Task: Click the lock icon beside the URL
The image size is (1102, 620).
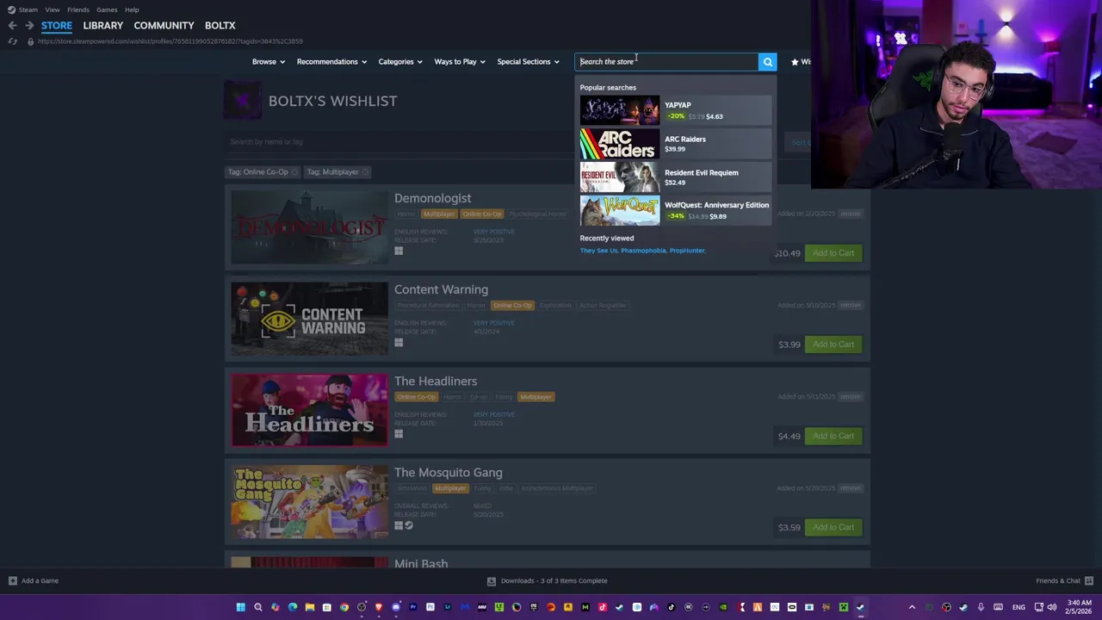Action: click(30, 41)
